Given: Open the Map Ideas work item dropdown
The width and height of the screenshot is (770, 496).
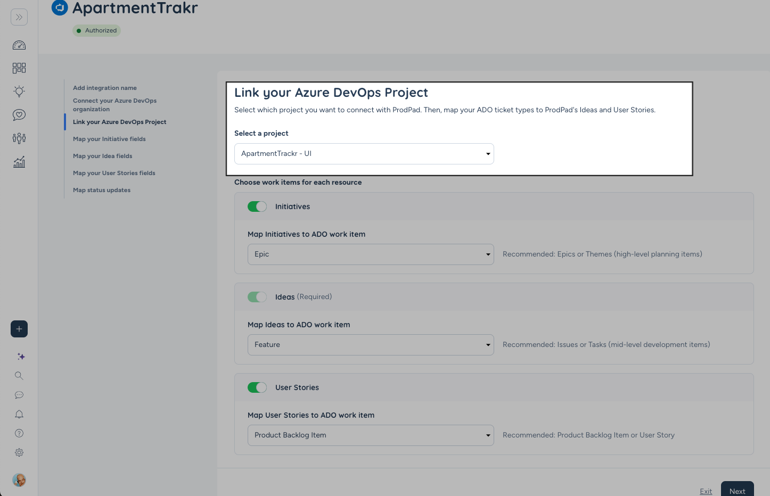Looking at the screenshot, I should click(x=371, y=345).
